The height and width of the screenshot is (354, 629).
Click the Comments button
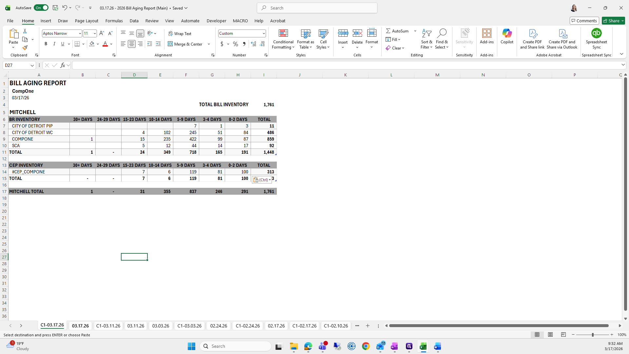click(584, 21)
